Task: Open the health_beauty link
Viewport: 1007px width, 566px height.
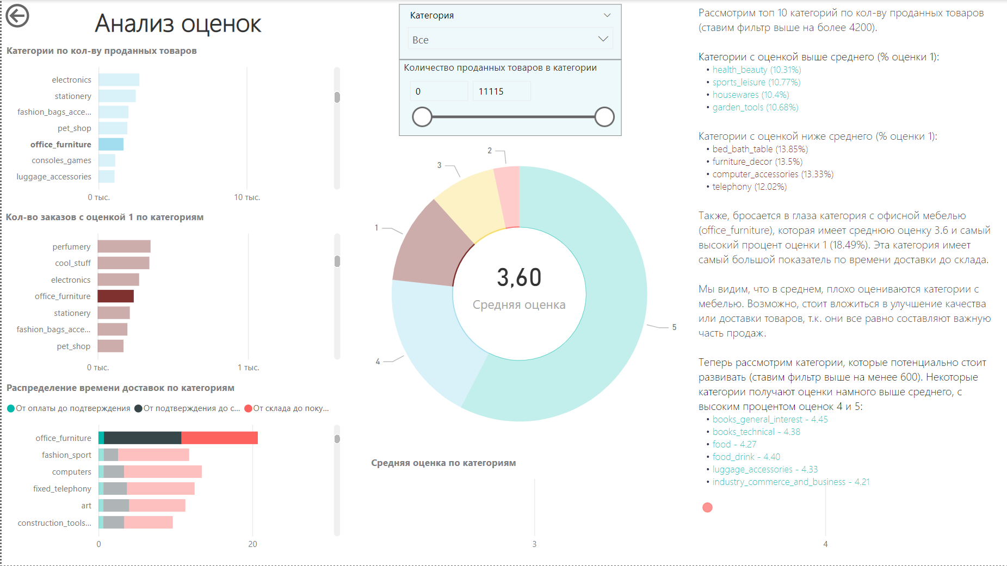Action: (740, 70)
